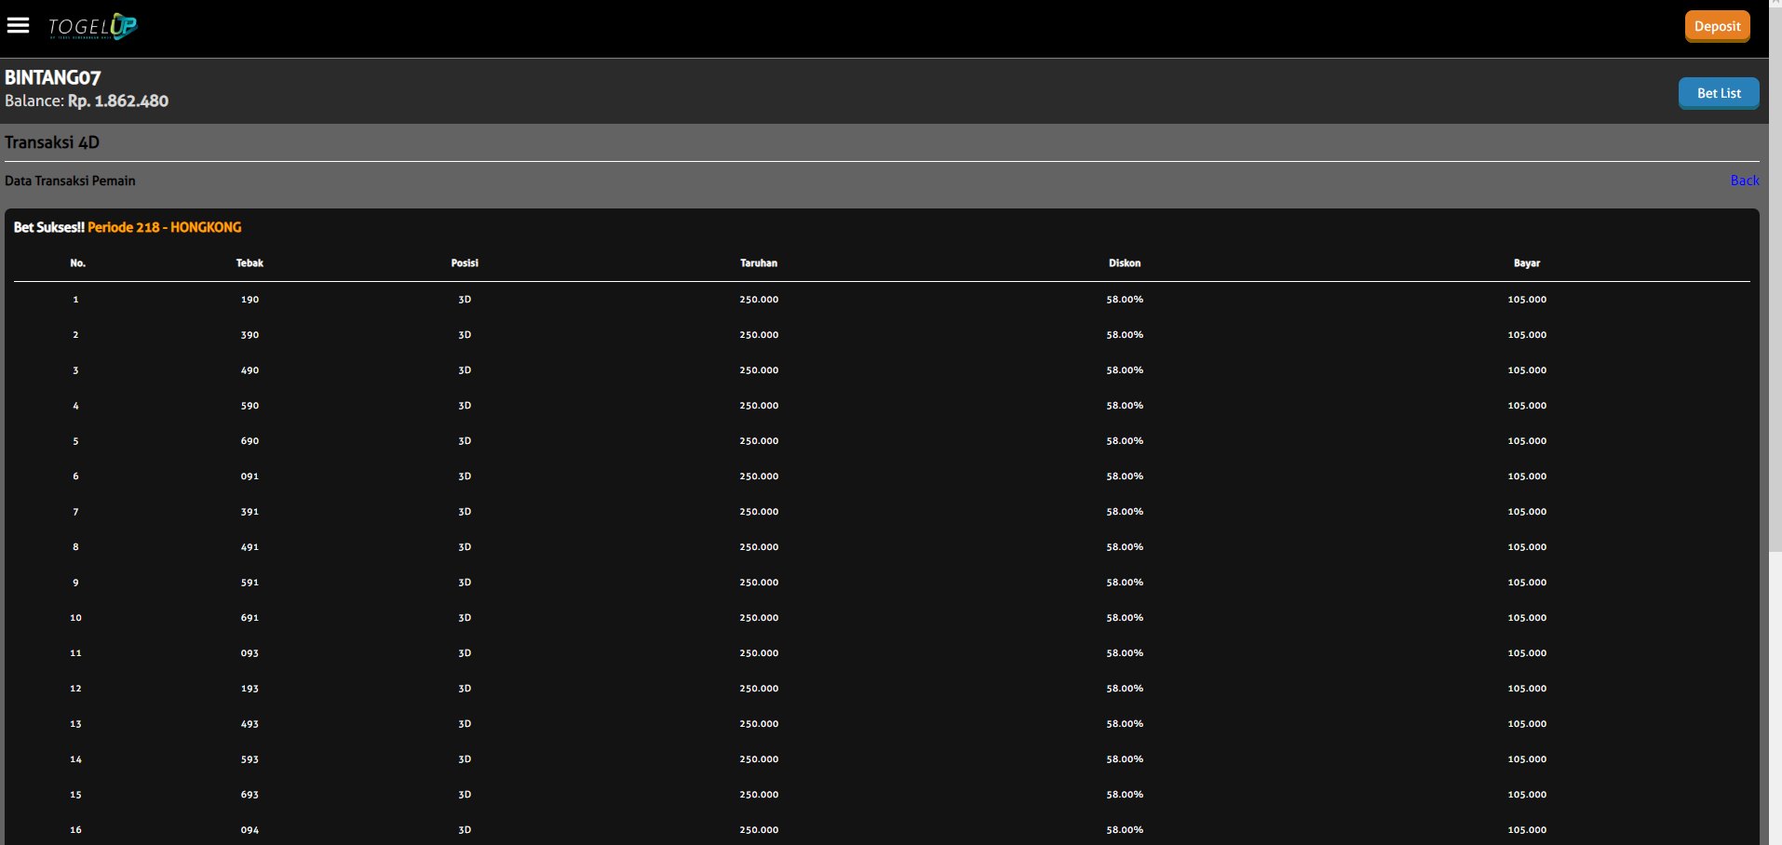Click 3D position in row 690

465,441
